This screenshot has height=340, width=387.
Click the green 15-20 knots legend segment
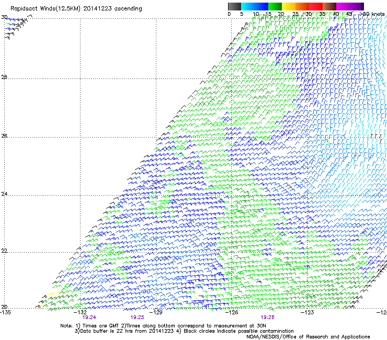(x=275, y=6)
